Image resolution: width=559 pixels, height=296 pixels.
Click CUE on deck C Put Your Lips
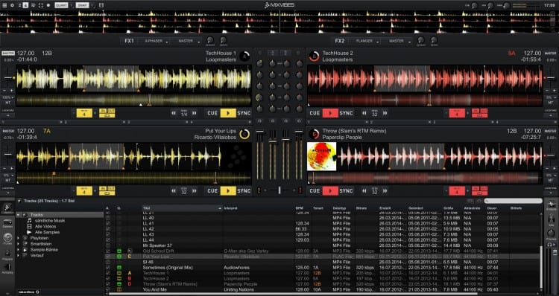coord(212,191)
